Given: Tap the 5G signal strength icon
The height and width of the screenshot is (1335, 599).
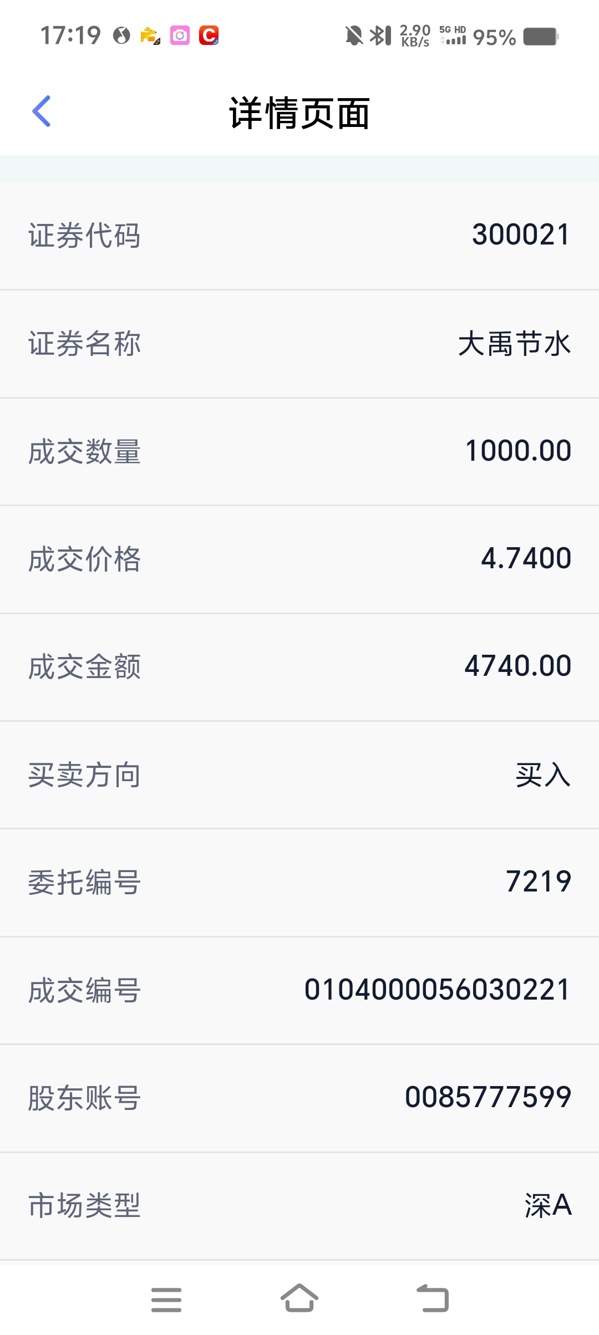Looking at the screenshot, I should pos(453,35).
